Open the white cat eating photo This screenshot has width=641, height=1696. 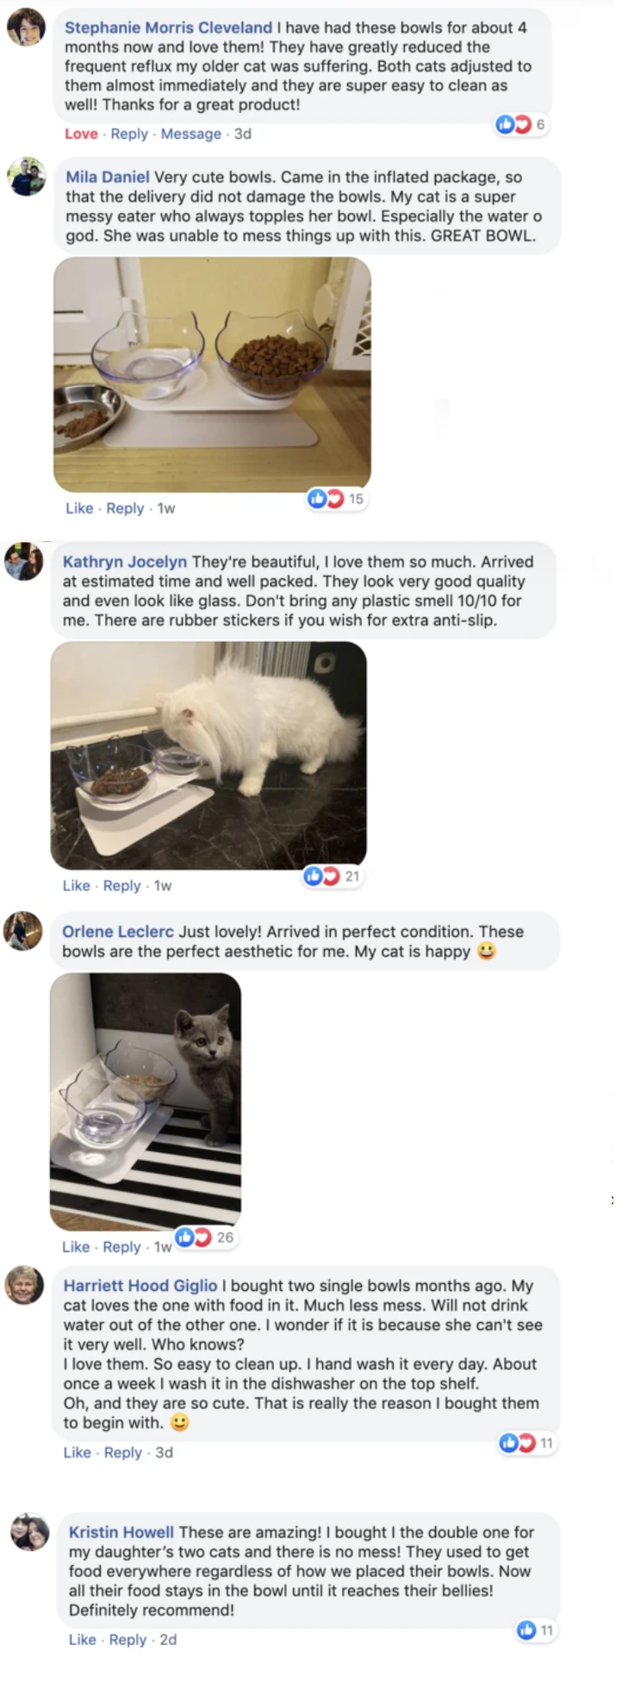click(208, 755)
